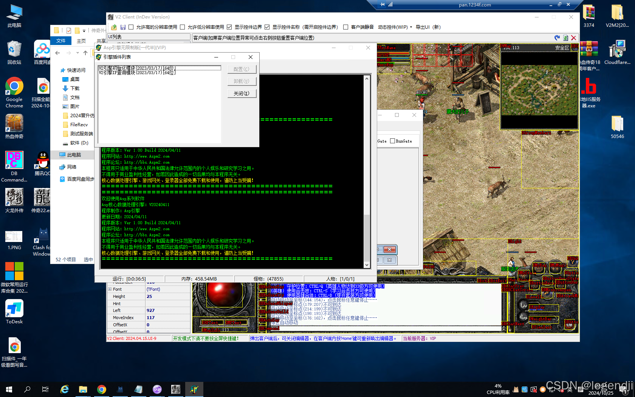This screenshot has height=397, width=635.
Task: Click the English 英 input indicator in tray
Action: pyautogui.click(x=570, y=389)
